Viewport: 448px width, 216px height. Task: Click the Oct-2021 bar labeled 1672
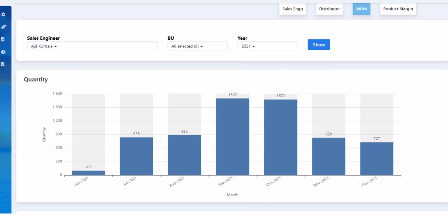pos(281,137)
